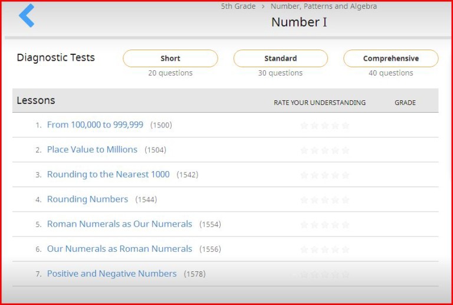Rate Positive and Negative Numbers three stars
Screen dimensions: 453x305
point(325,274)
